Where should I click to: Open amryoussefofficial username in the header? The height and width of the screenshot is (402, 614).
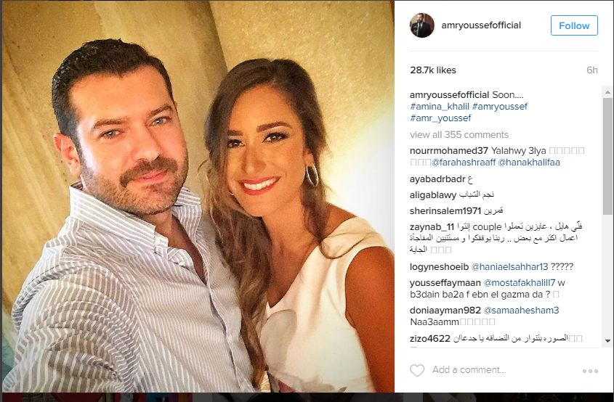coord(481,25)
